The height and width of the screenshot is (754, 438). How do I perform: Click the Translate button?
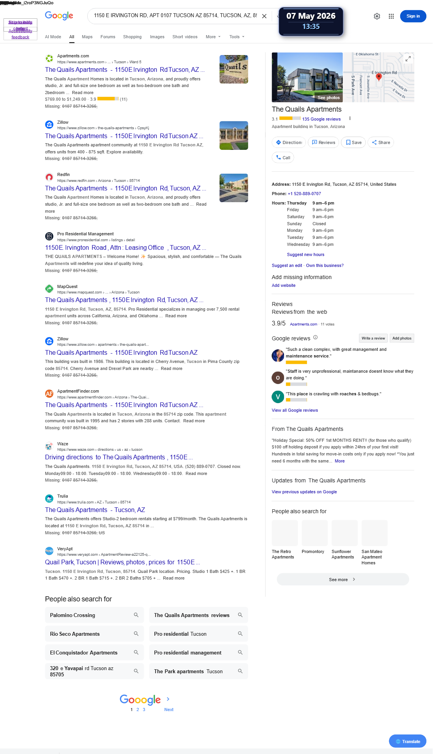coord(408,742)
